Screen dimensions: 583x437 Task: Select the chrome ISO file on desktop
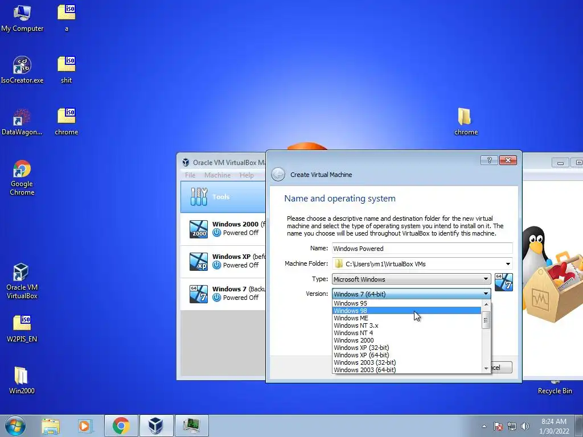[x=67, y=122]
